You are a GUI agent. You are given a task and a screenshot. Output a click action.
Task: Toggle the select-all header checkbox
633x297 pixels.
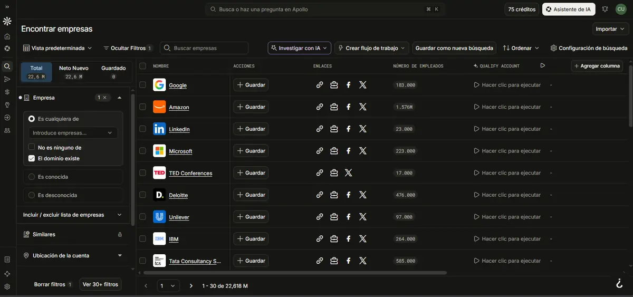[x=142, y=65]
